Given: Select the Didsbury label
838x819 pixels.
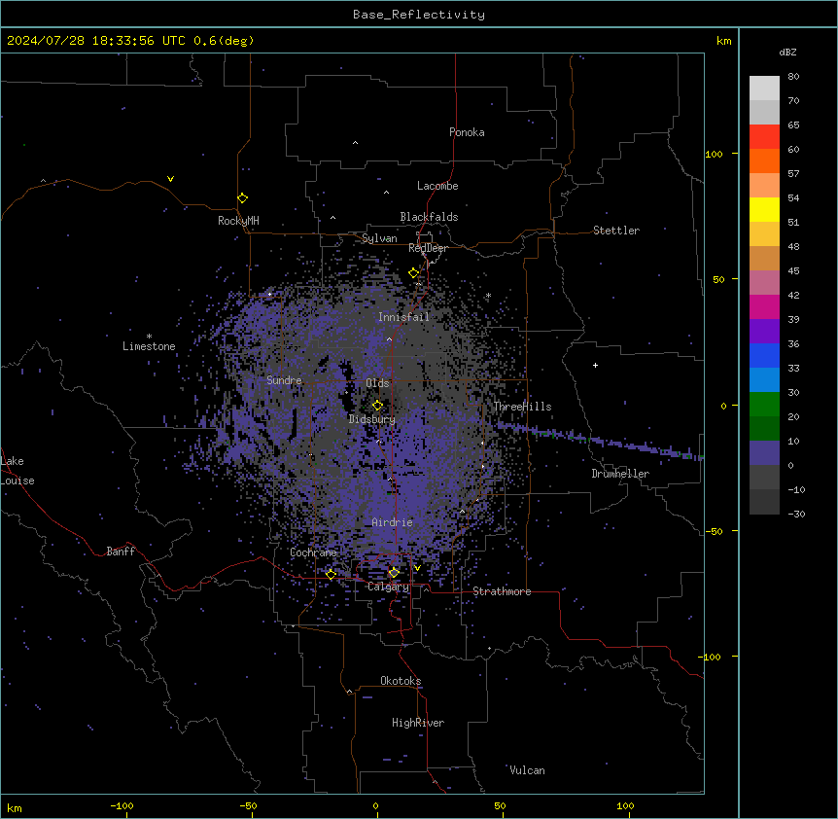Looking at the screenshot, I should click(372, 419).
